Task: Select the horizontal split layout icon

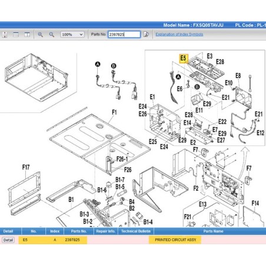Action: (16, 35)
